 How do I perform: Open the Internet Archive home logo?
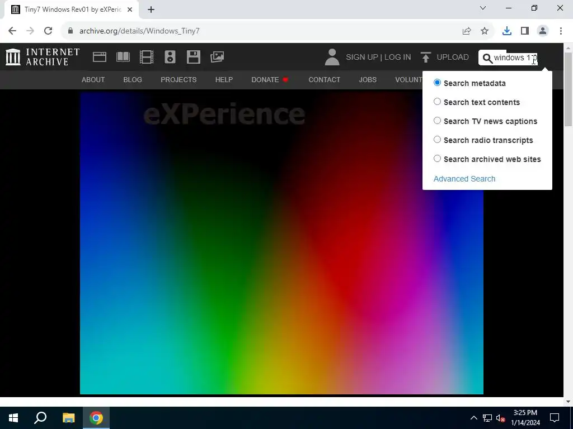click(x=43, y=58)
